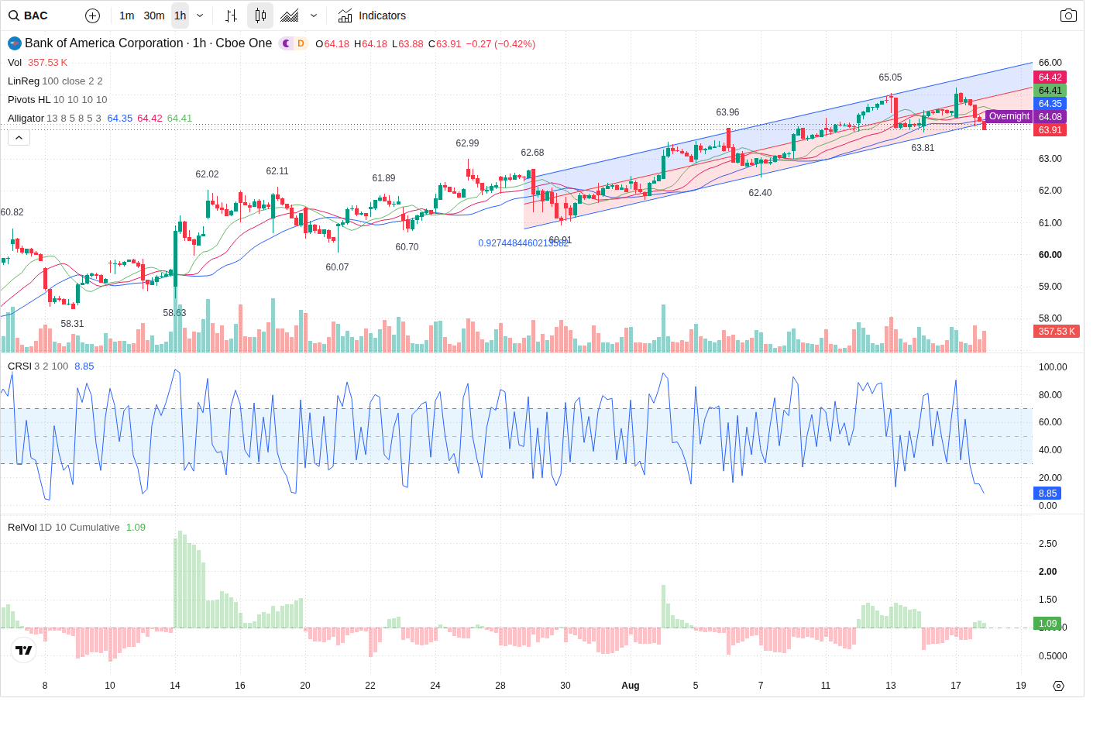Open the Indicators dialog
Screen dimensions: 1100x736
[x=372, y=15]
